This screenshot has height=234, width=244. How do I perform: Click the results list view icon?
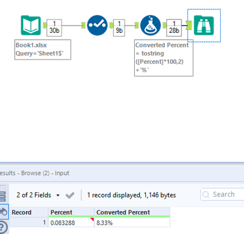[x=3, y=196]
